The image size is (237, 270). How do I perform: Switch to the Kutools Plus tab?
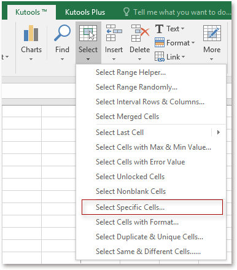pyautogui.click(x=85, y=12)
